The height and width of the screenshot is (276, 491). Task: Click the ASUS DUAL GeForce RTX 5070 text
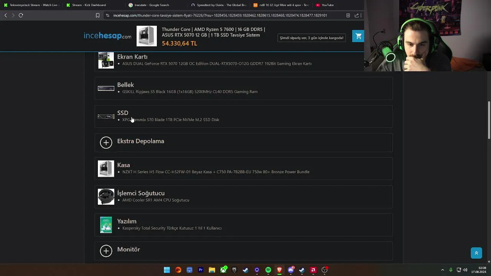[x=217, y=64]
